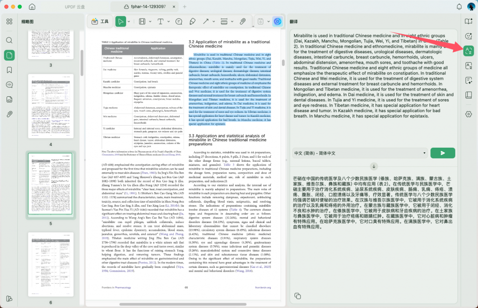This screenshot has width=478, height=308.
Task: Expand the stamp tool dropdown arrow
Action: pos(232,21)
